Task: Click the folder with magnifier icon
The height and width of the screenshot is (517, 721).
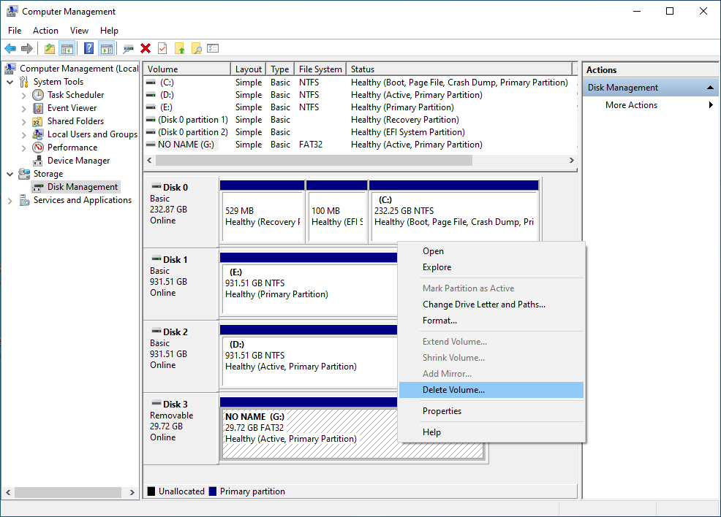Action: click(197, 48)
